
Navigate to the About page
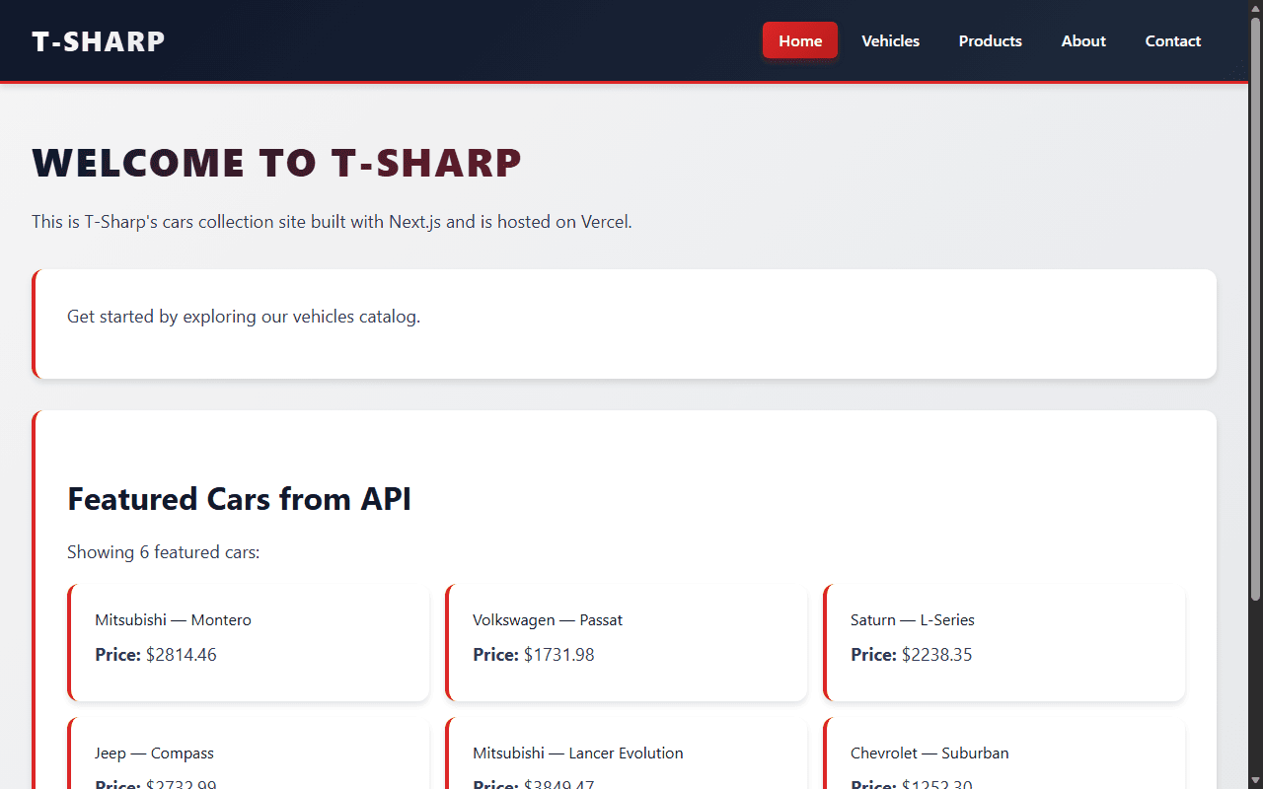(x=1083, y=40)
